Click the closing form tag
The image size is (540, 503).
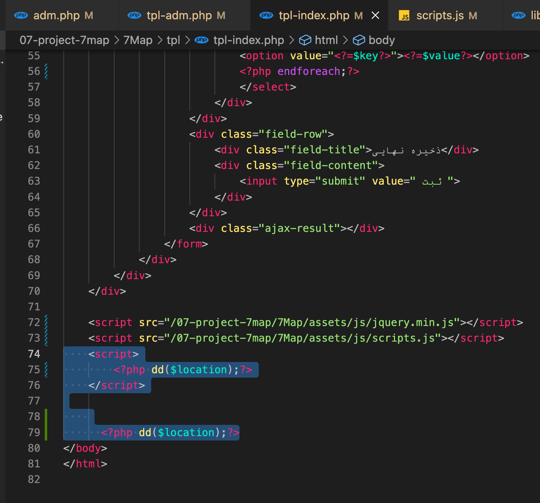pyautogui.click(x=186, y=244)
